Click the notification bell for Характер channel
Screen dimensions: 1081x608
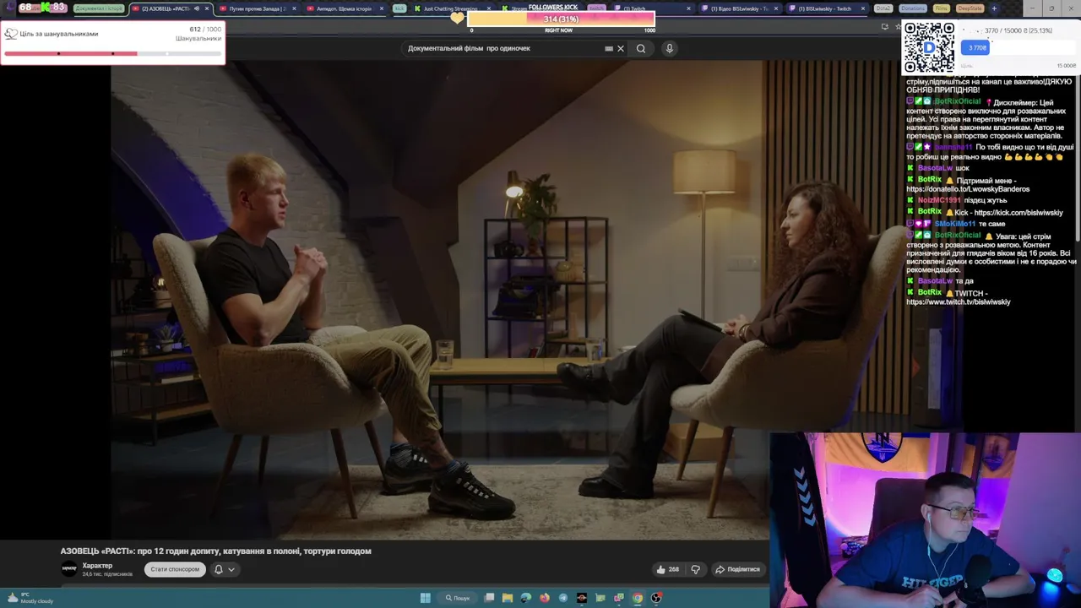[x=218, y=569]
